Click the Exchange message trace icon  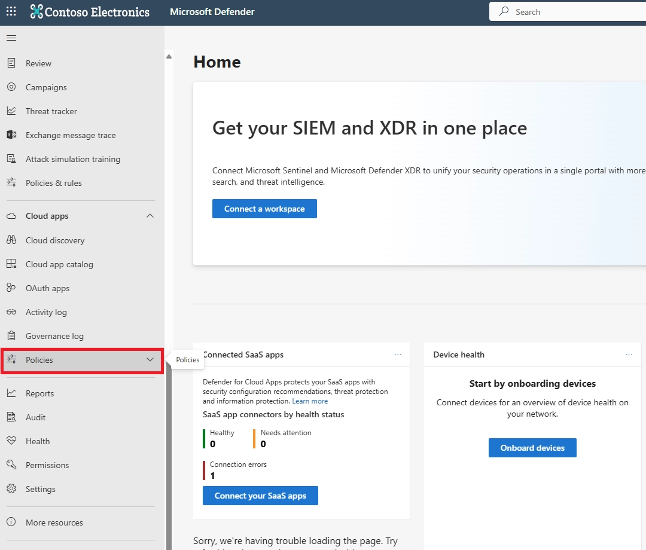(x=11, y=135)
